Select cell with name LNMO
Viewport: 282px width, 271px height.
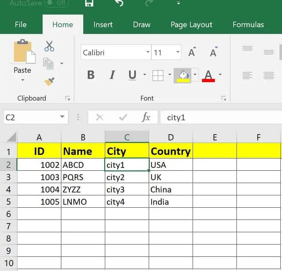coord(83,202)
